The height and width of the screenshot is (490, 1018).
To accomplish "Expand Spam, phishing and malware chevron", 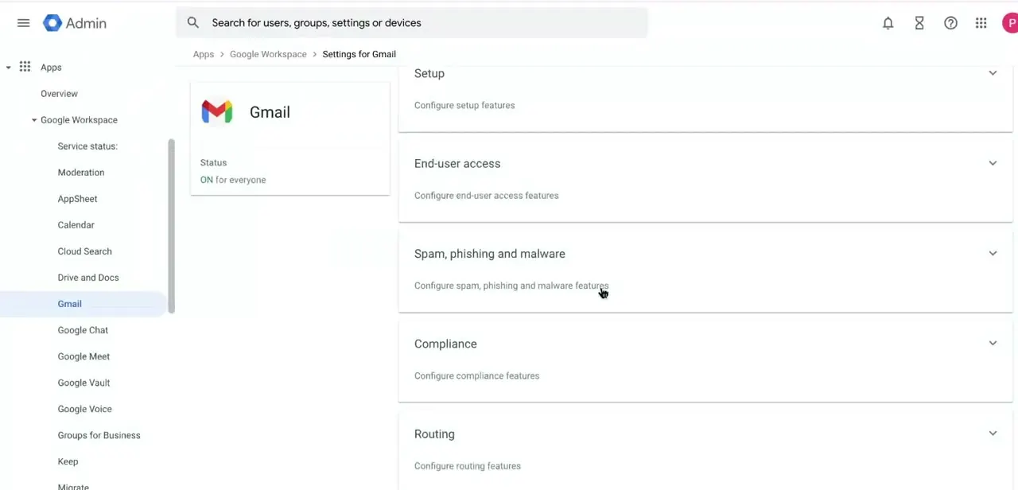I will click(993, 253).
